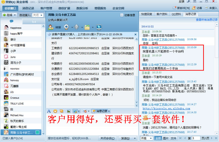This screenshot has height=142, width=219.
Task: Filter records by 全部
Action: pyautogui.click(x=158, y=138)
